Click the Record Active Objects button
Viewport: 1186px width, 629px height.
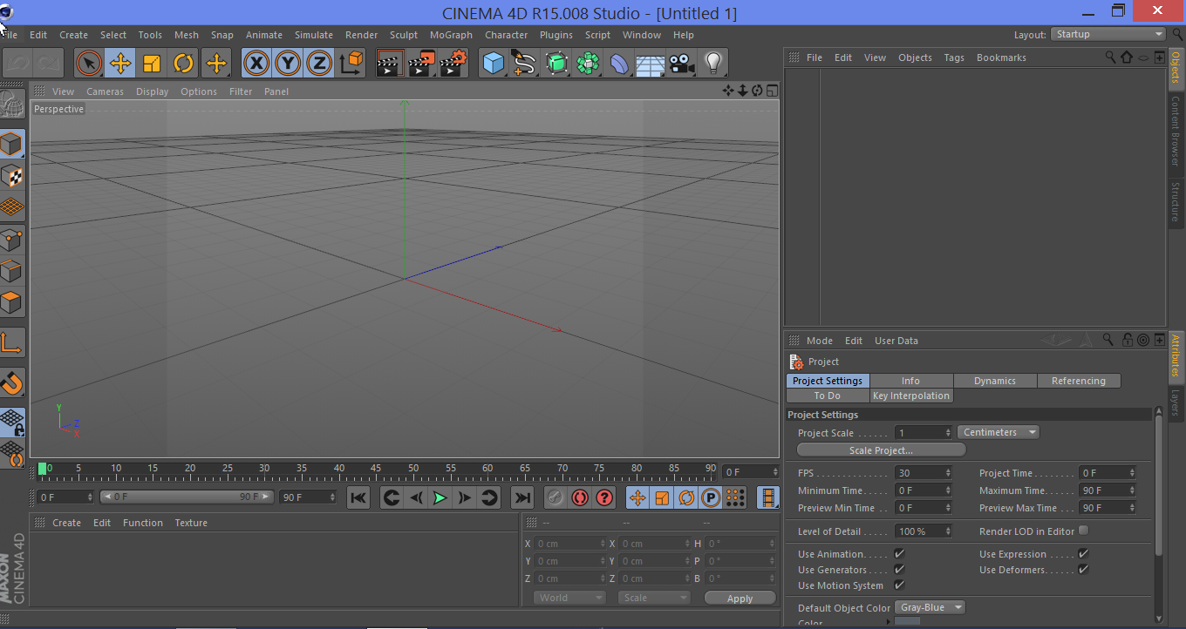(x=556, y=497)
